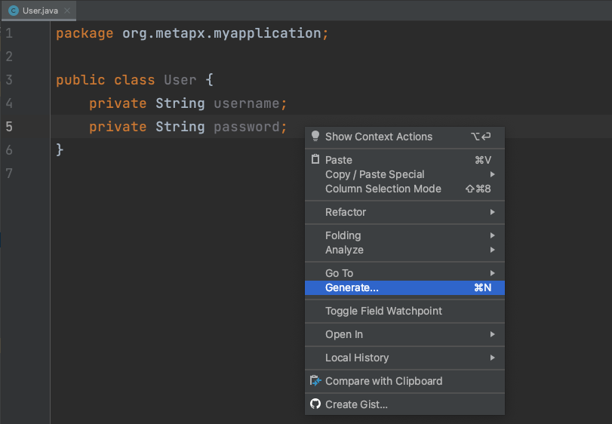Viewport: 612px width, 424px height.
Task: Open the Analyze submenu
Action: pos(404,250)
